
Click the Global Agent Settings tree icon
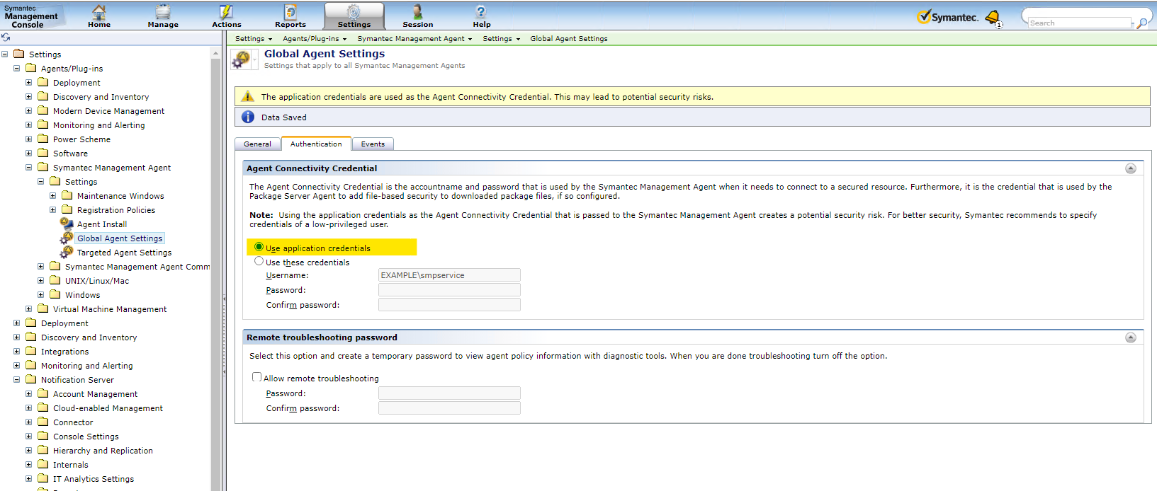[x=67, y=238]
